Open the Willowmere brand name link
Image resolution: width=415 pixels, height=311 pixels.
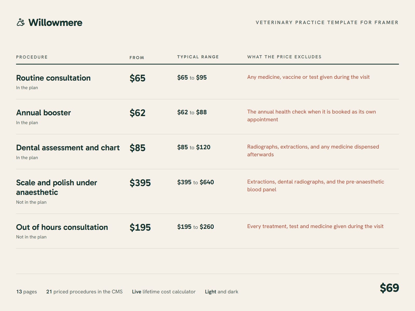(55, 23)
